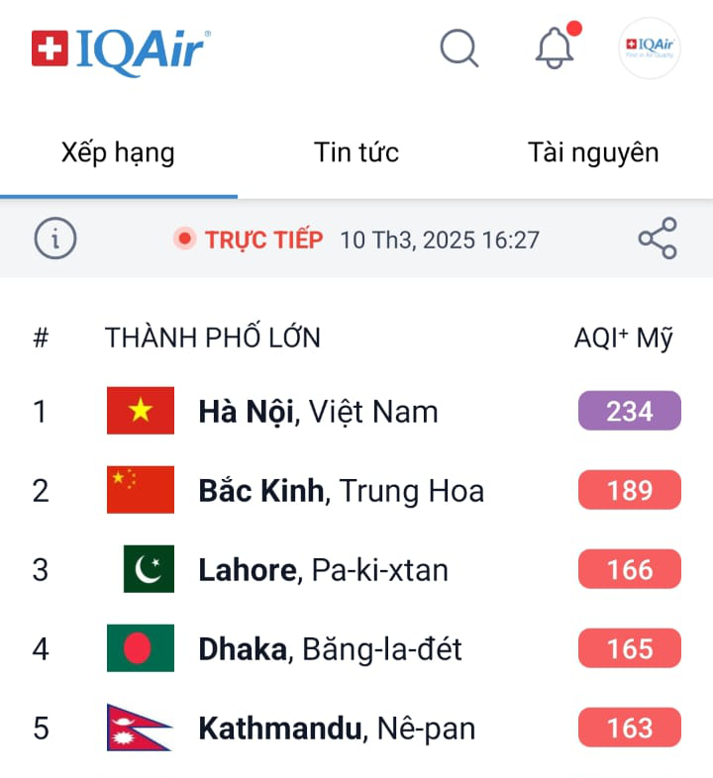Open the search magnifier icon
Viewport: 713px width, 778px height.
pyautogui.click(x=458, y=48)
